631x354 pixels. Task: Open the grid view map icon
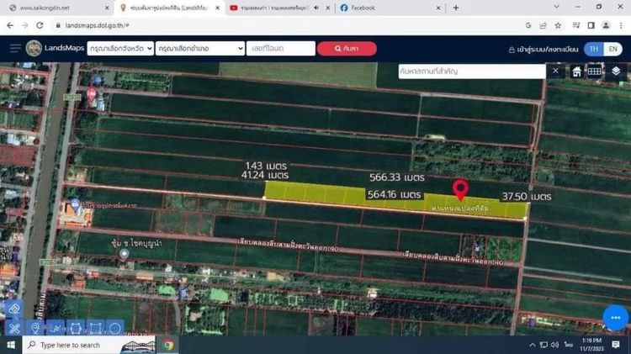click(x=595, y=71)
